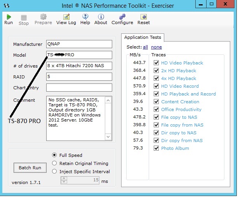Switch to Application Tests tab

142,37
